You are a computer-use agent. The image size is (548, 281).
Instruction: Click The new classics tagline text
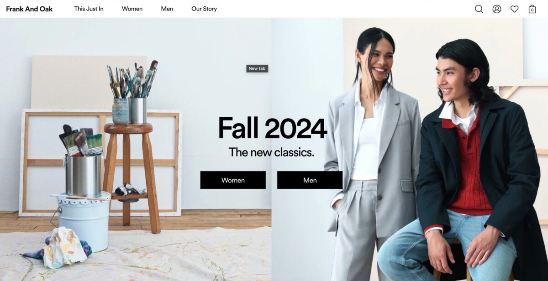coord(271,152)
